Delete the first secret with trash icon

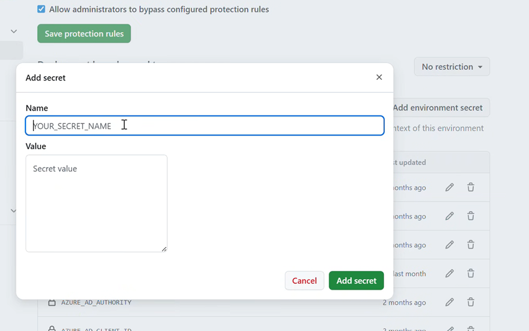(x=470, y=187)
